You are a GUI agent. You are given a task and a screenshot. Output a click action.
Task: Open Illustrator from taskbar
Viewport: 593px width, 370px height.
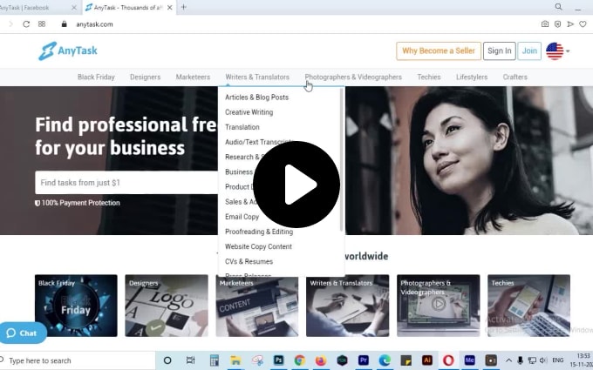[427, 360]
